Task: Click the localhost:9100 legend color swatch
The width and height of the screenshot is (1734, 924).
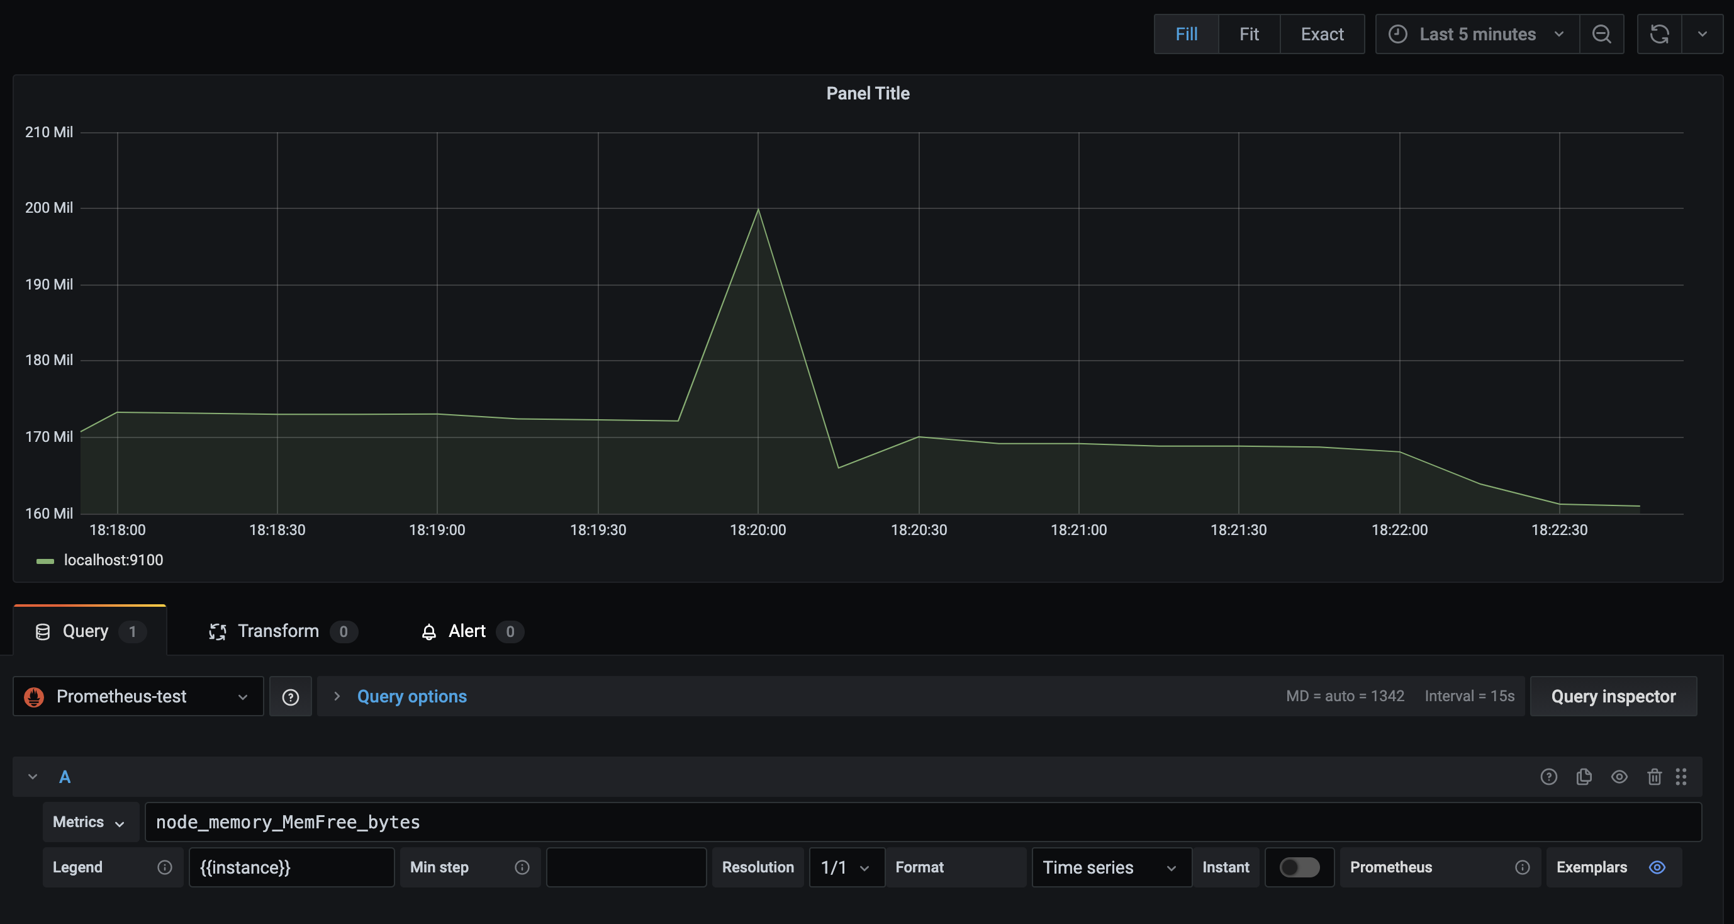Action: (x=45, y=561)
